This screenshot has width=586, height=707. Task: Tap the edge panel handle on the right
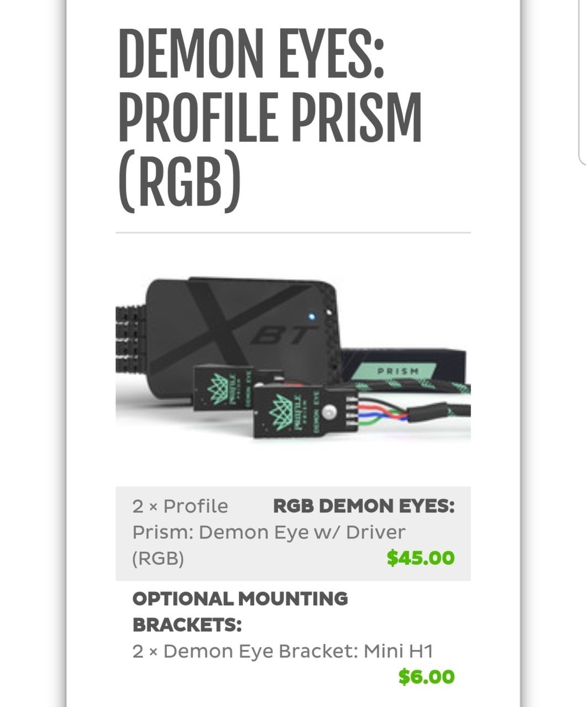point(583,83)
